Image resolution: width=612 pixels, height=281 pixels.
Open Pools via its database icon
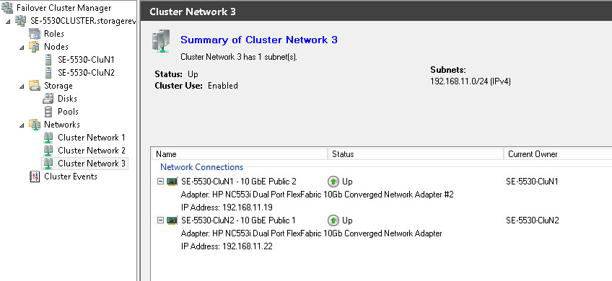(48, 112)
